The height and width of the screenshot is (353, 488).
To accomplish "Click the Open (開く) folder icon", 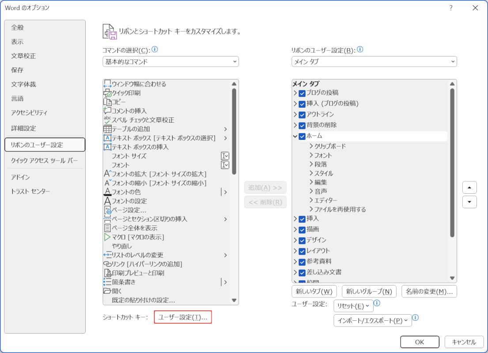I will pyautogui.click(x=107, y=291).
